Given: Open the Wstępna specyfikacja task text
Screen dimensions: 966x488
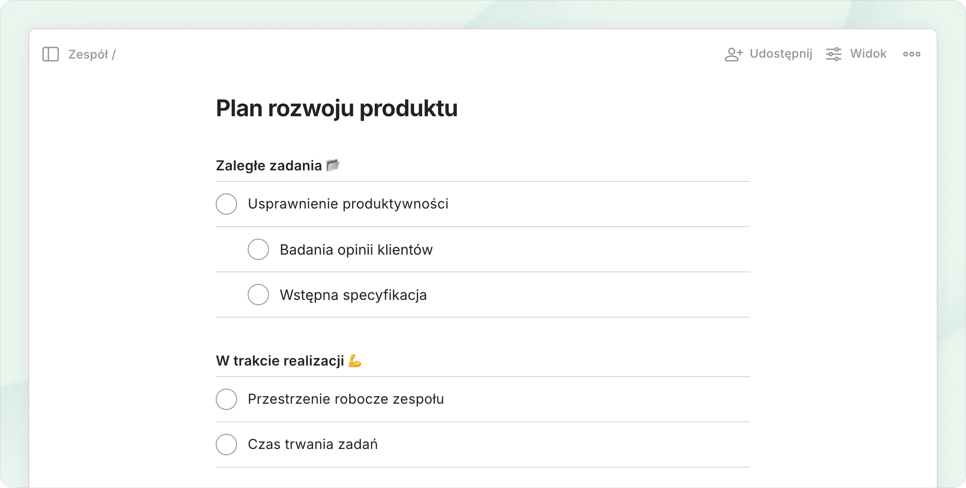Looking at the screenshot, I should pyautogui.click(x=353, y=295).
